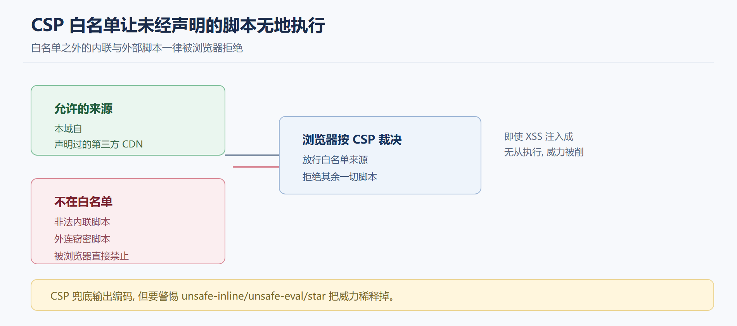Click the yellow footer text 'CSP 兜底输出编码, 但要警惕 unsafe-inline/unsafe-eval/star 把威力稀释掉。'

(223, 296)
